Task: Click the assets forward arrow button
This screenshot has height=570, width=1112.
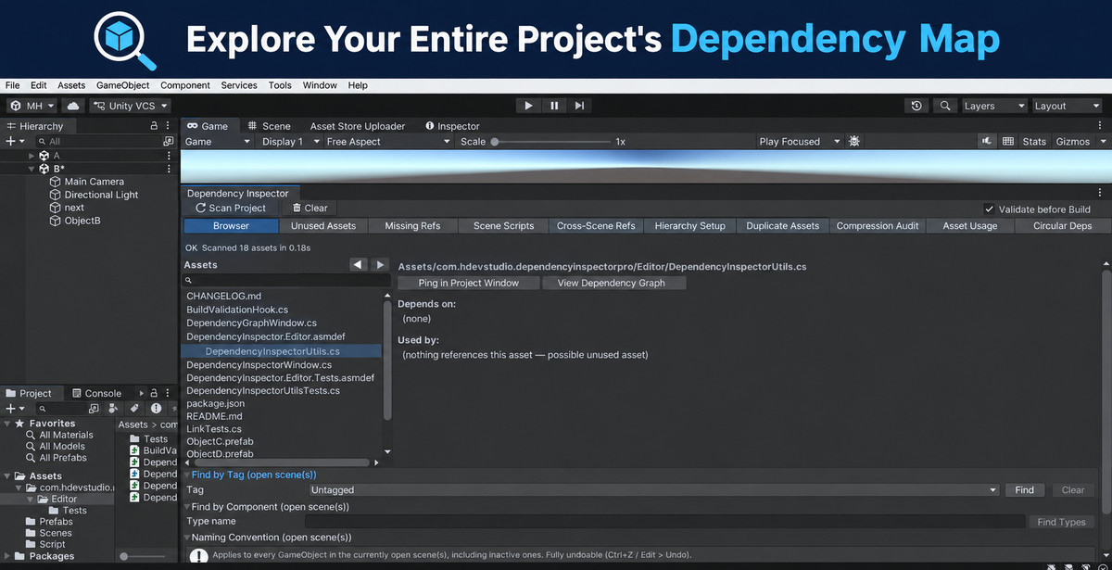Action: 380,265
